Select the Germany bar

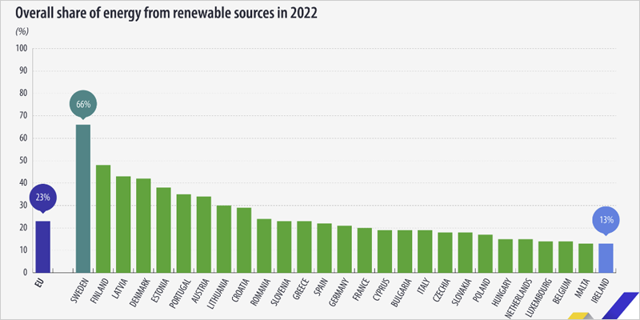(x=345, y=249)
